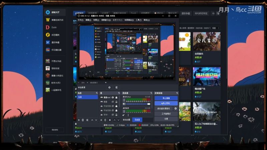
Task: Show the hidden 字幕1 source
Action: [x=113, y=115]
